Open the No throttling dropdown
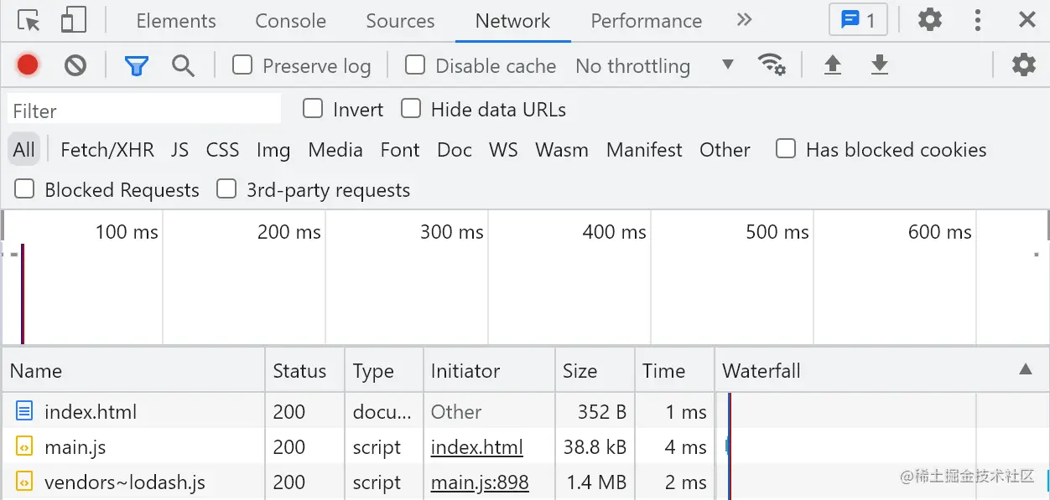Viewport: 1050px width, 500px height. [654, 65]
